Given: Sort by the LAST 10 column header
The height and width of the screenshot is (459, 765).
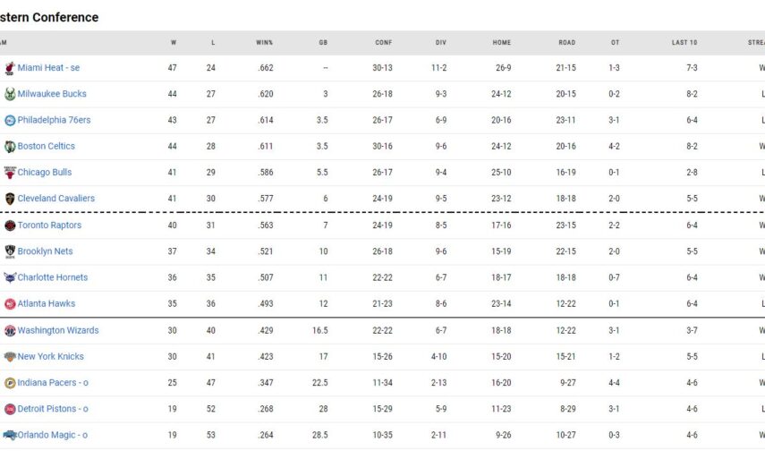Looking at the screenshot, I should tap(684, 42).
